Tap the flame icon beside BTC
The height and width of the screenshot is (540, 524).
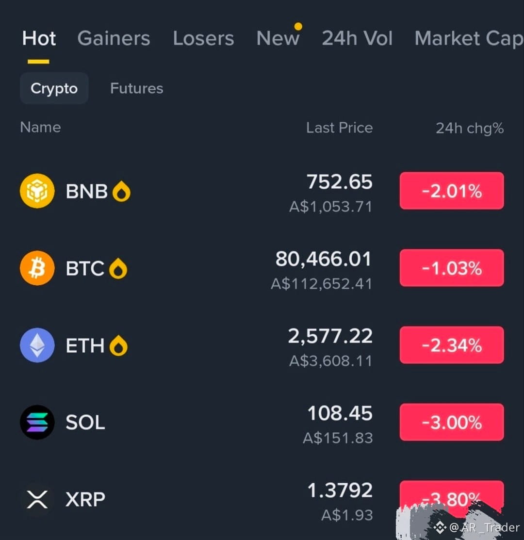click(x=118, y=268)
